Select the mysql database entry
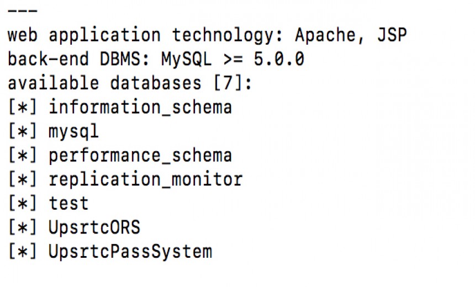475x287 pixels. coord(73,132)
